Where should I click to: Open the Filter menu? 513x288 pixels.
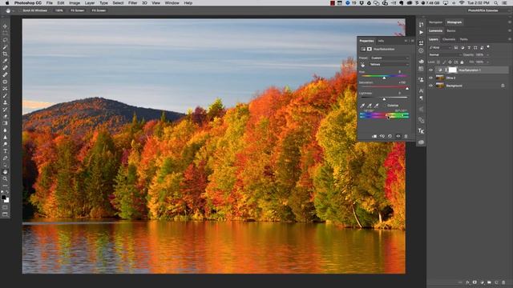click(x=132, y=3)
